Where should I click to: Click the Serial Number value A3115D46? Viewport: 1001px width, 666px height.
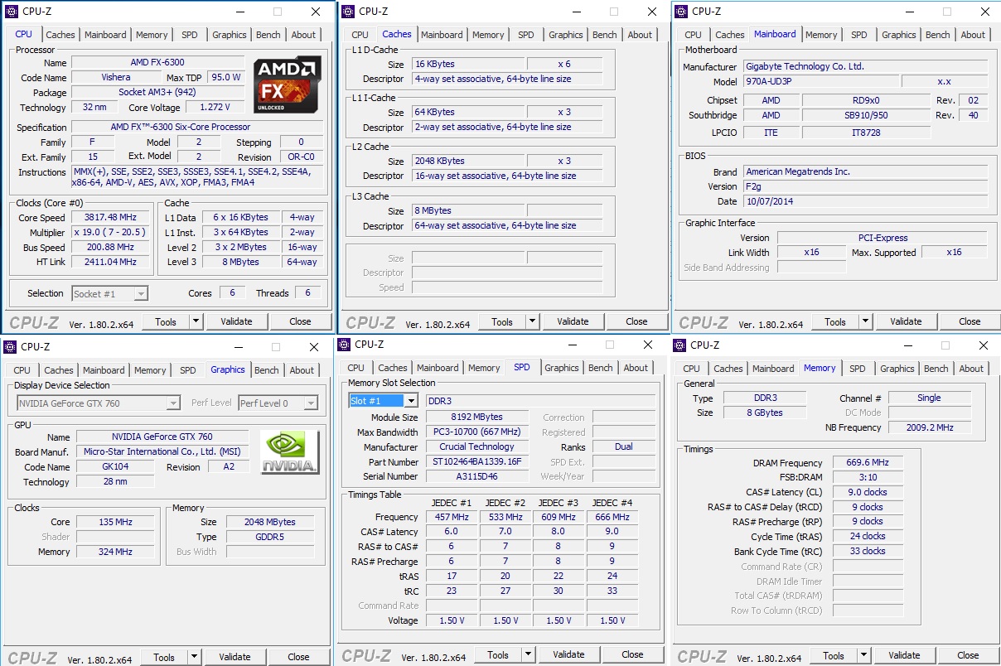click(x=477, y=476)
